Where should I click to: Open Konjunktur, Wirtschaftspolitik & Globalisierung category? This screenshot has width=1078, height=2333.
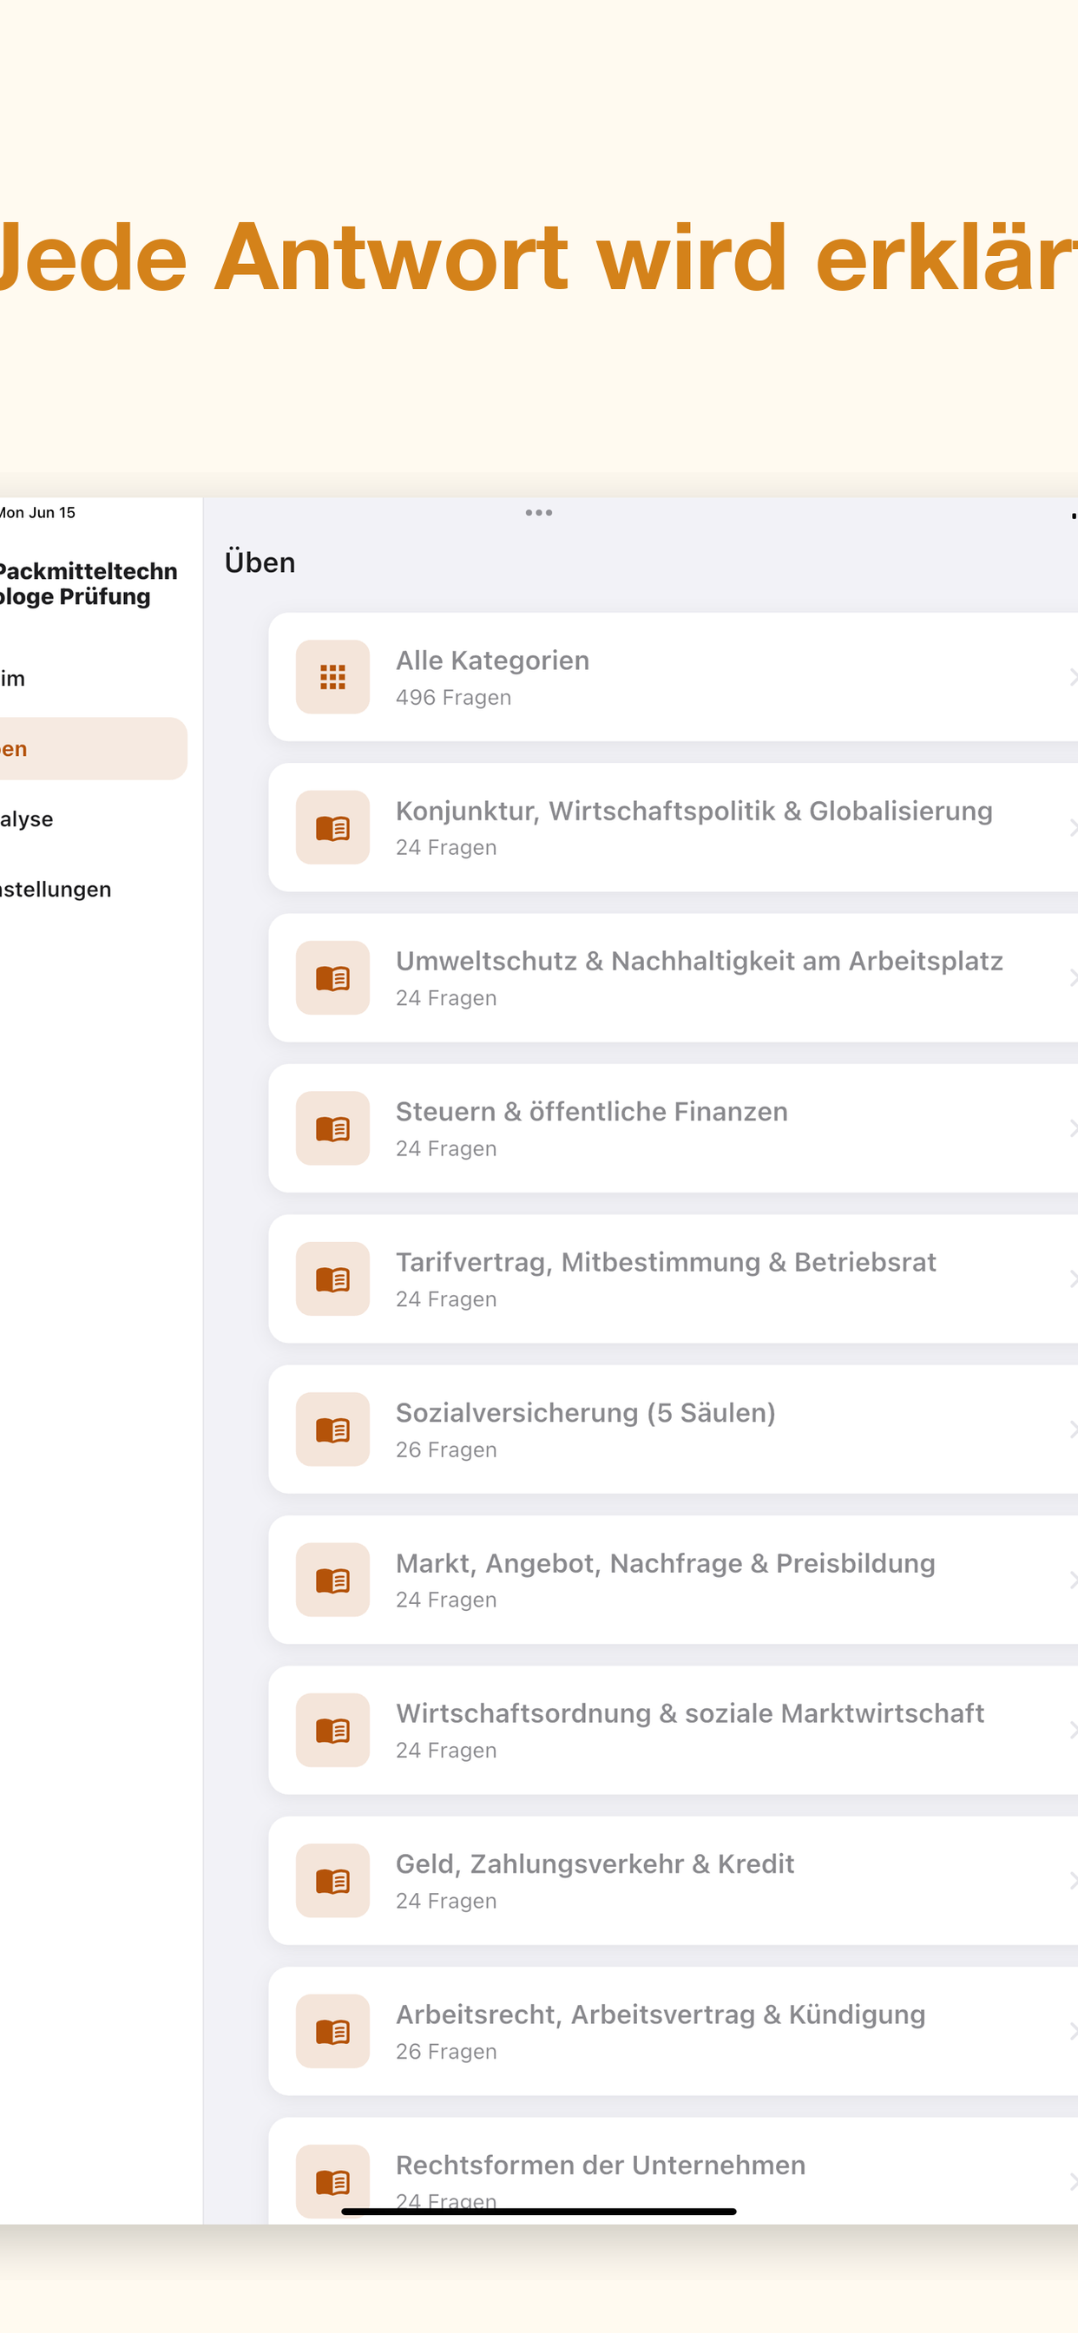tap(673, 827)
